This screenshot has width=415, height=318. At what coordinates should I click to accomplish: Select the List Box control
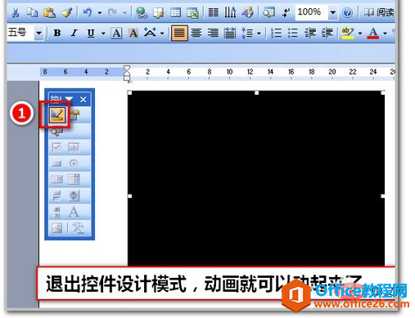[56, 179]
